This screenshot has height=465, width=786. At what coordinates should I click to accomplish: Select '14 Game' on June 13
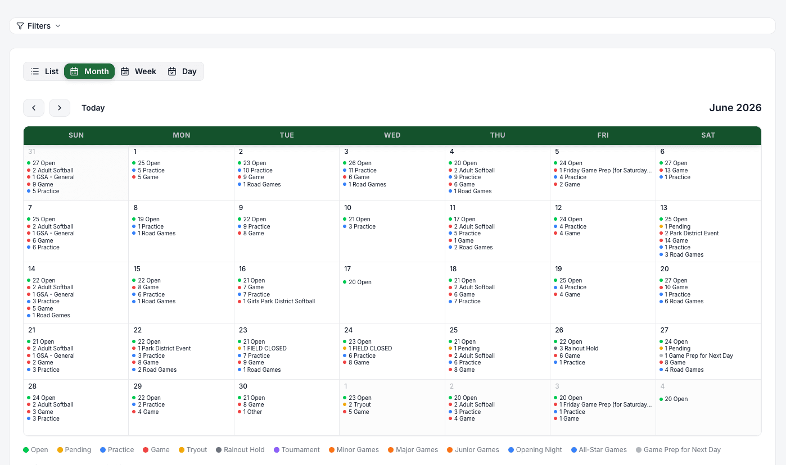[674, 240]
